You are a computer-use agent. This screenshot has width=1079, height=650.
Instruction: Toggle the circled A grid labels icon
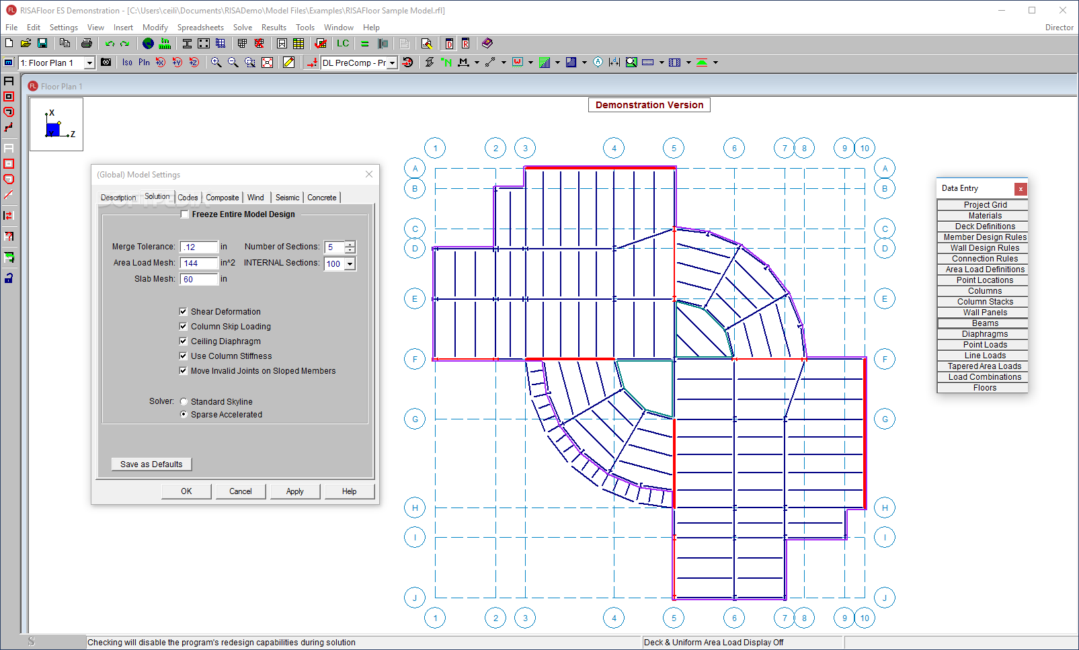pyautogui.click(x=598, y=62)
